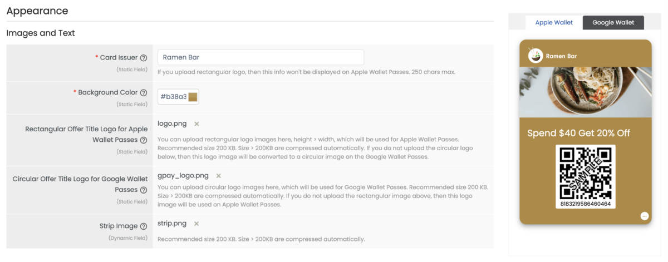The height and width of the screenshot is (262, 668).
Task: Open help for Circular Offer Title Logo
Action: point(144,190)
